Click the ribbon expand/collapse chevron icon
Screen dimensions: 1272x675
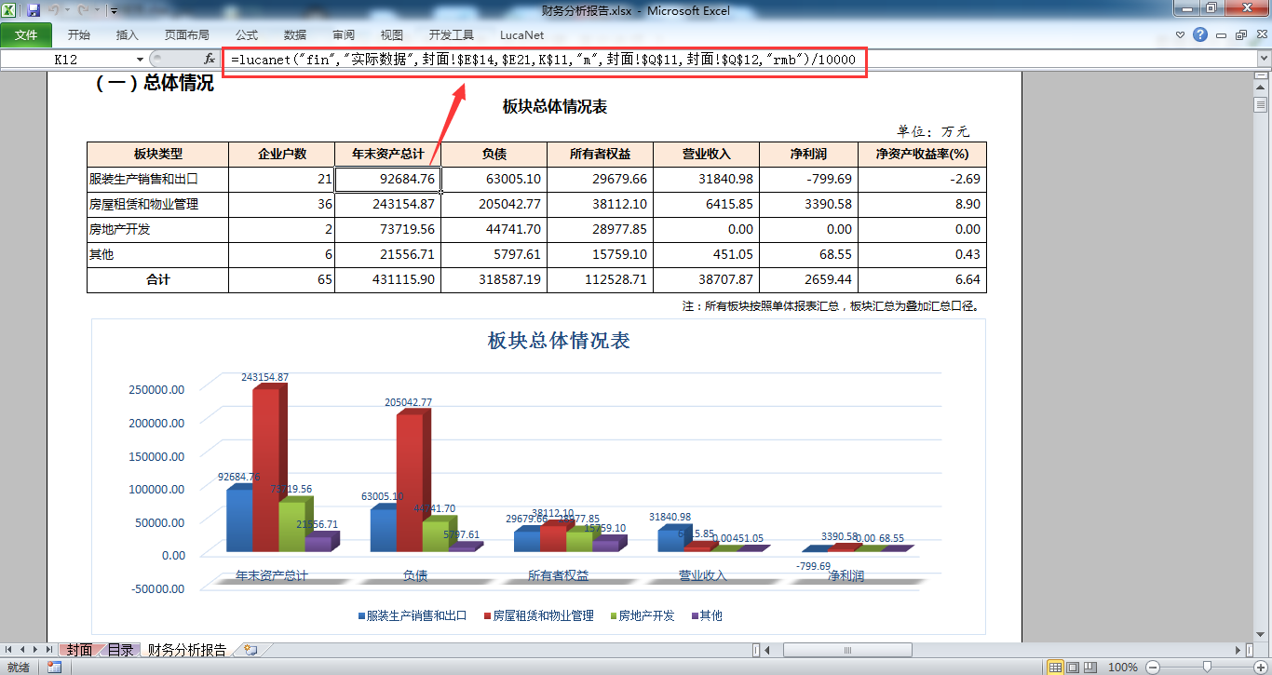pos(1181,35)
